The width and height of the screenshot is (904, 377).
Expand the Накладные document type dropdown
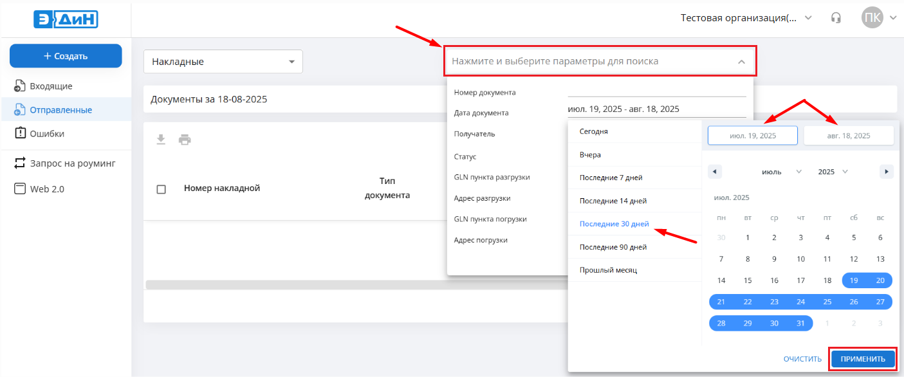(x=223, y=62)
